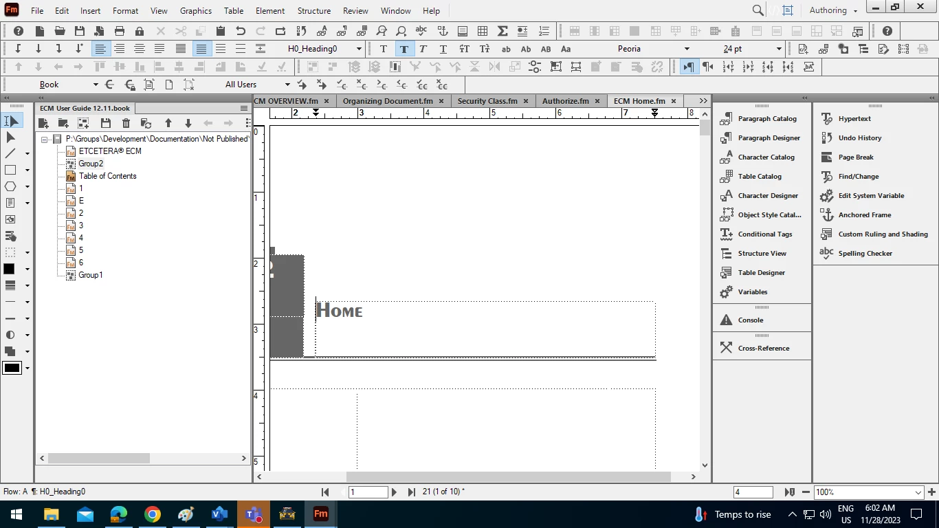
Task: Open the Review menu
Action: (355, 11)
